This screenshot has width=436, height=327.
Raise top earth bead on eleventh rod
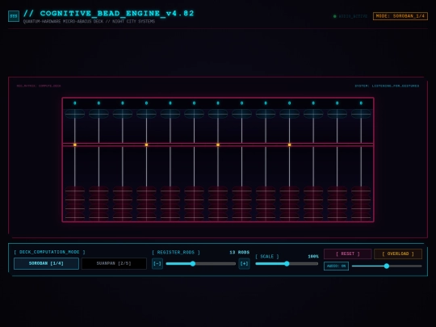coord(313,191)
